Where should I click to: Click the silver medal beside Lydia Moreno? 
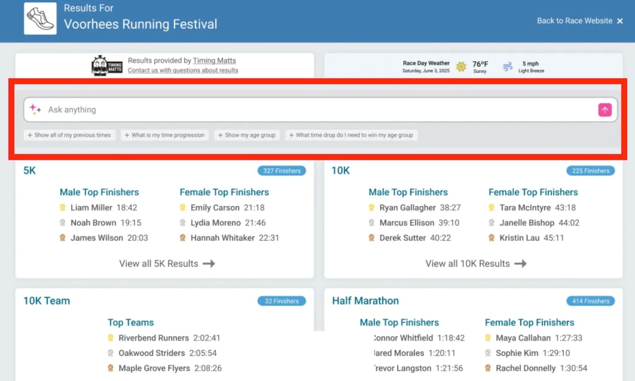tap(183, 223)
